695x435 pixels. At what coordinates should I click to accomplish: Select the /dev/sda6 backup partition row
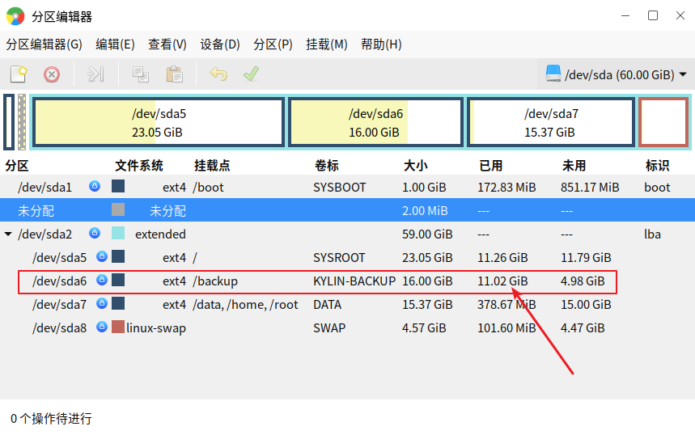pyautogui.click(x=317, y=281)
